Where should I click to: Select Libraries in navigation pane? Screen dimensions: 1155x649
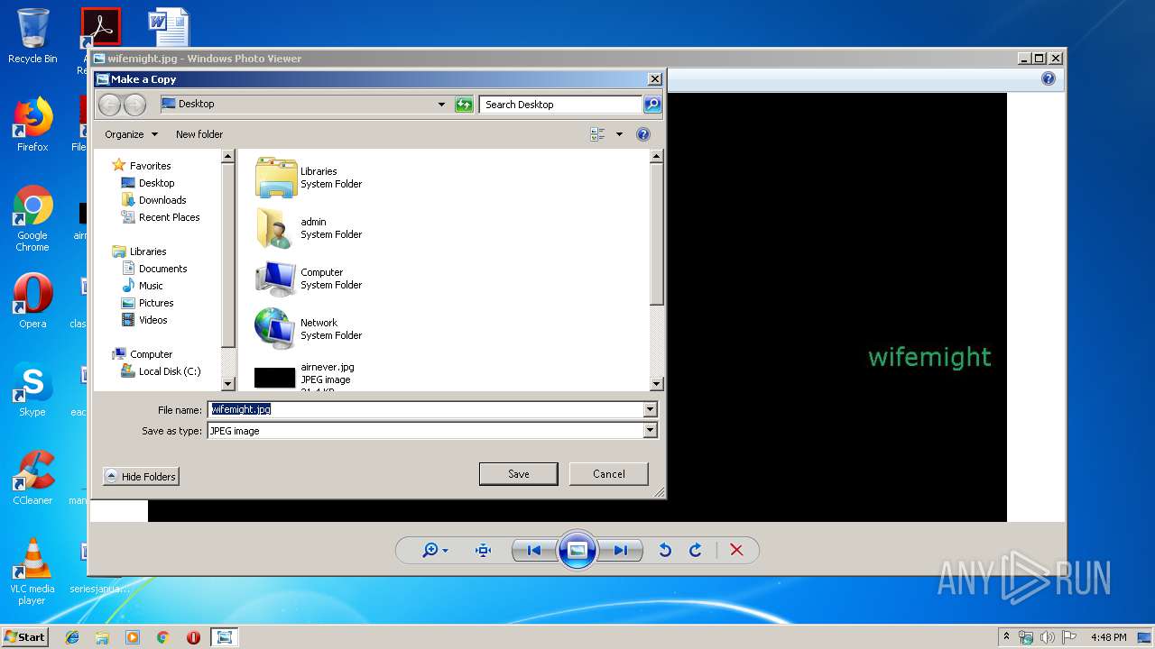coord(140,251)
